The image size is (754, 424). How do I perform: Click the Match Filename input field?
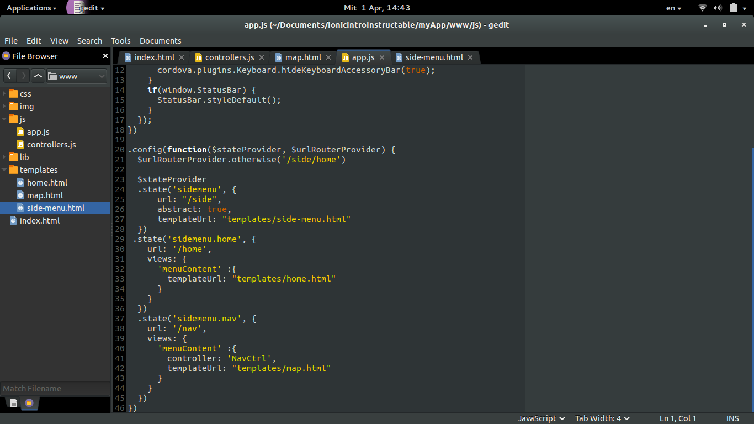[x=55, y=388]
